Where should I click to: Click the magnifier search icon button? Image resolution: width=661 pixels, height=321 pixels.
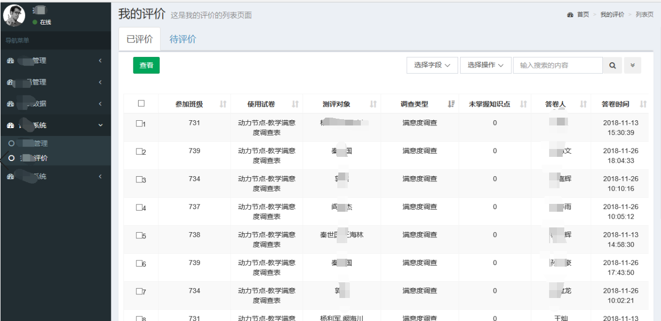tap(612, 65)
